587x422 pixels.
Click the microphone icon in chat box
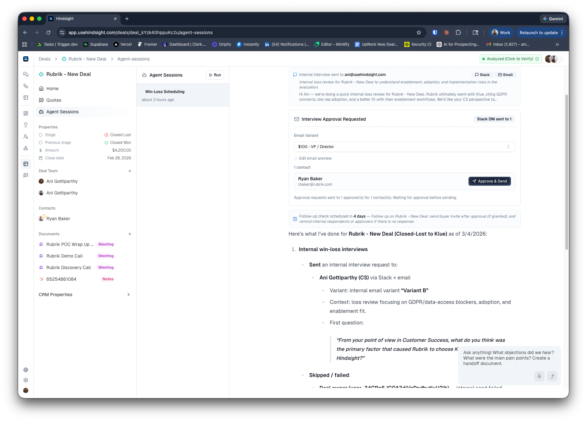539,376
